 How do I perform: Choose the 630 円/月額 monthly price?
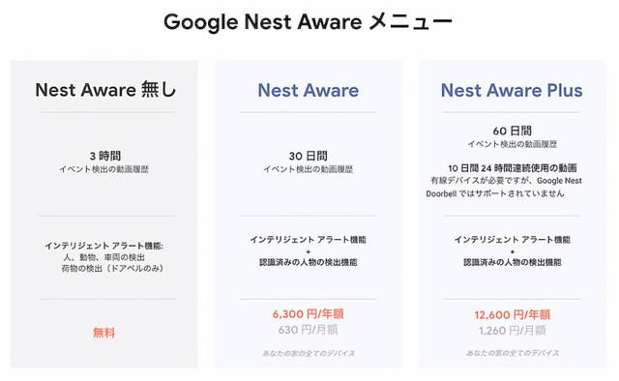tap(308, 330)
